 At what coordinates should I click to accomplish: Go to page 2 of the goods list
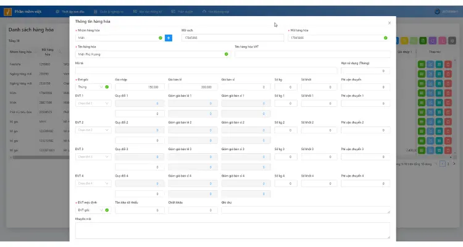[x=448, y=164]
